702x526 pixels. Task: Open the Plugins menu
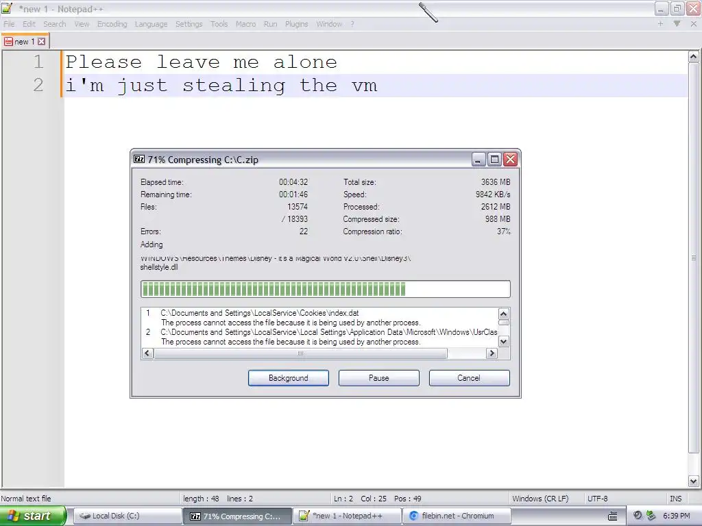(x=296, y=24)
